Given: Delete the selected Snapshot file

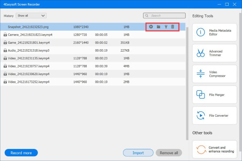Looking at the screenshot, I should click(x=173, y=27).
